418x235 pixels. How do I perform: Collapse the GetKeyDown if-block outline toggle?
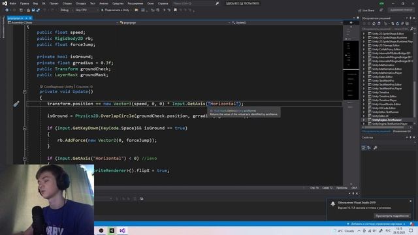pos(25,128)
